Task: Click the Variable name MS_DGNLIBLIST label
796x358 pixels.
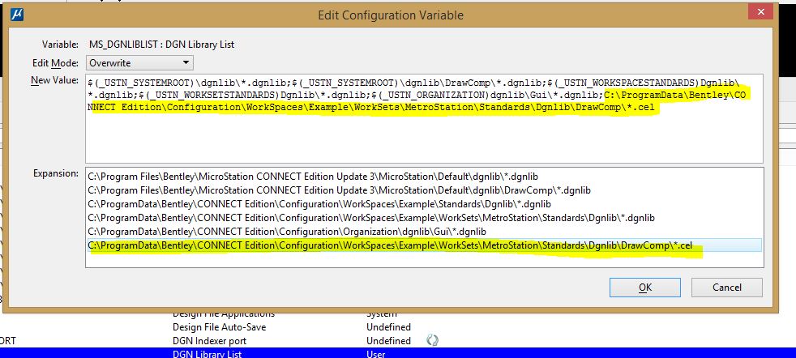Action: tap(161, 44)
